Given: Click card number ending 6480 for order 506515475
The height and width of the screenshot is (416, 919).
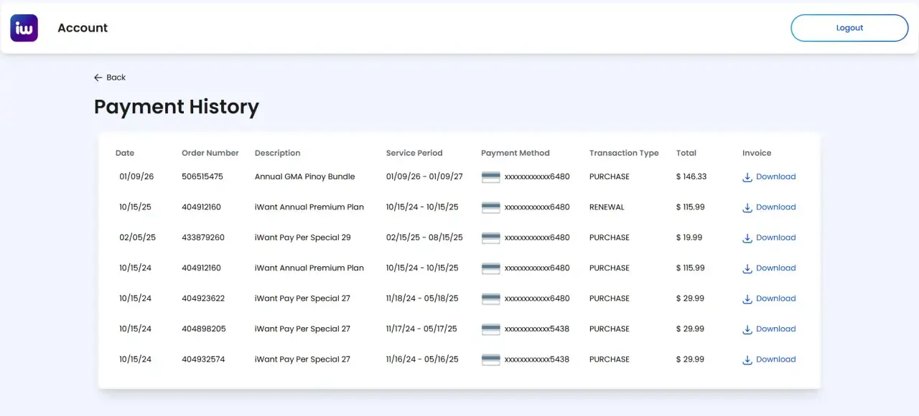Looking at the screenshot, I should click(537, 176).
